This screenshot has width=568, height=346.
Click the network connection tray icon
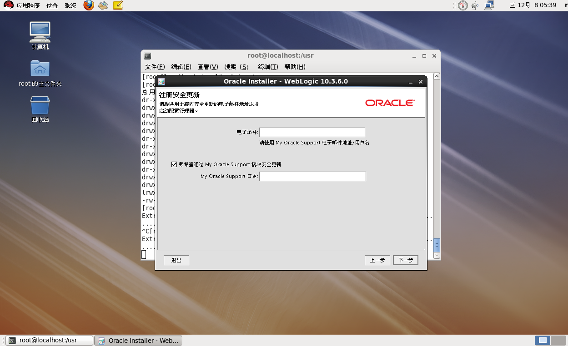click(x=489, y=5)
